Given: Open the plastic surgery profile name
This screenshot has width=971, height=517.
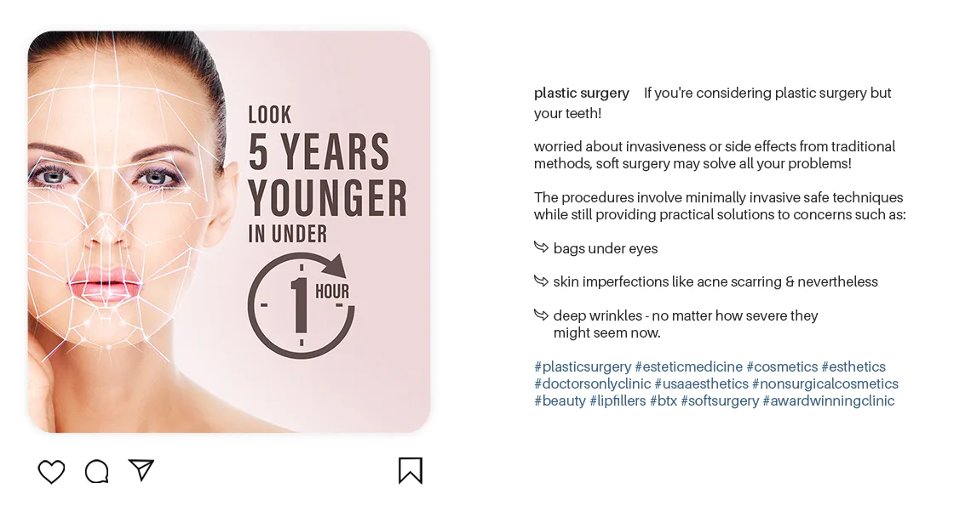Looking at the screenshot, I should pos(582,94).
